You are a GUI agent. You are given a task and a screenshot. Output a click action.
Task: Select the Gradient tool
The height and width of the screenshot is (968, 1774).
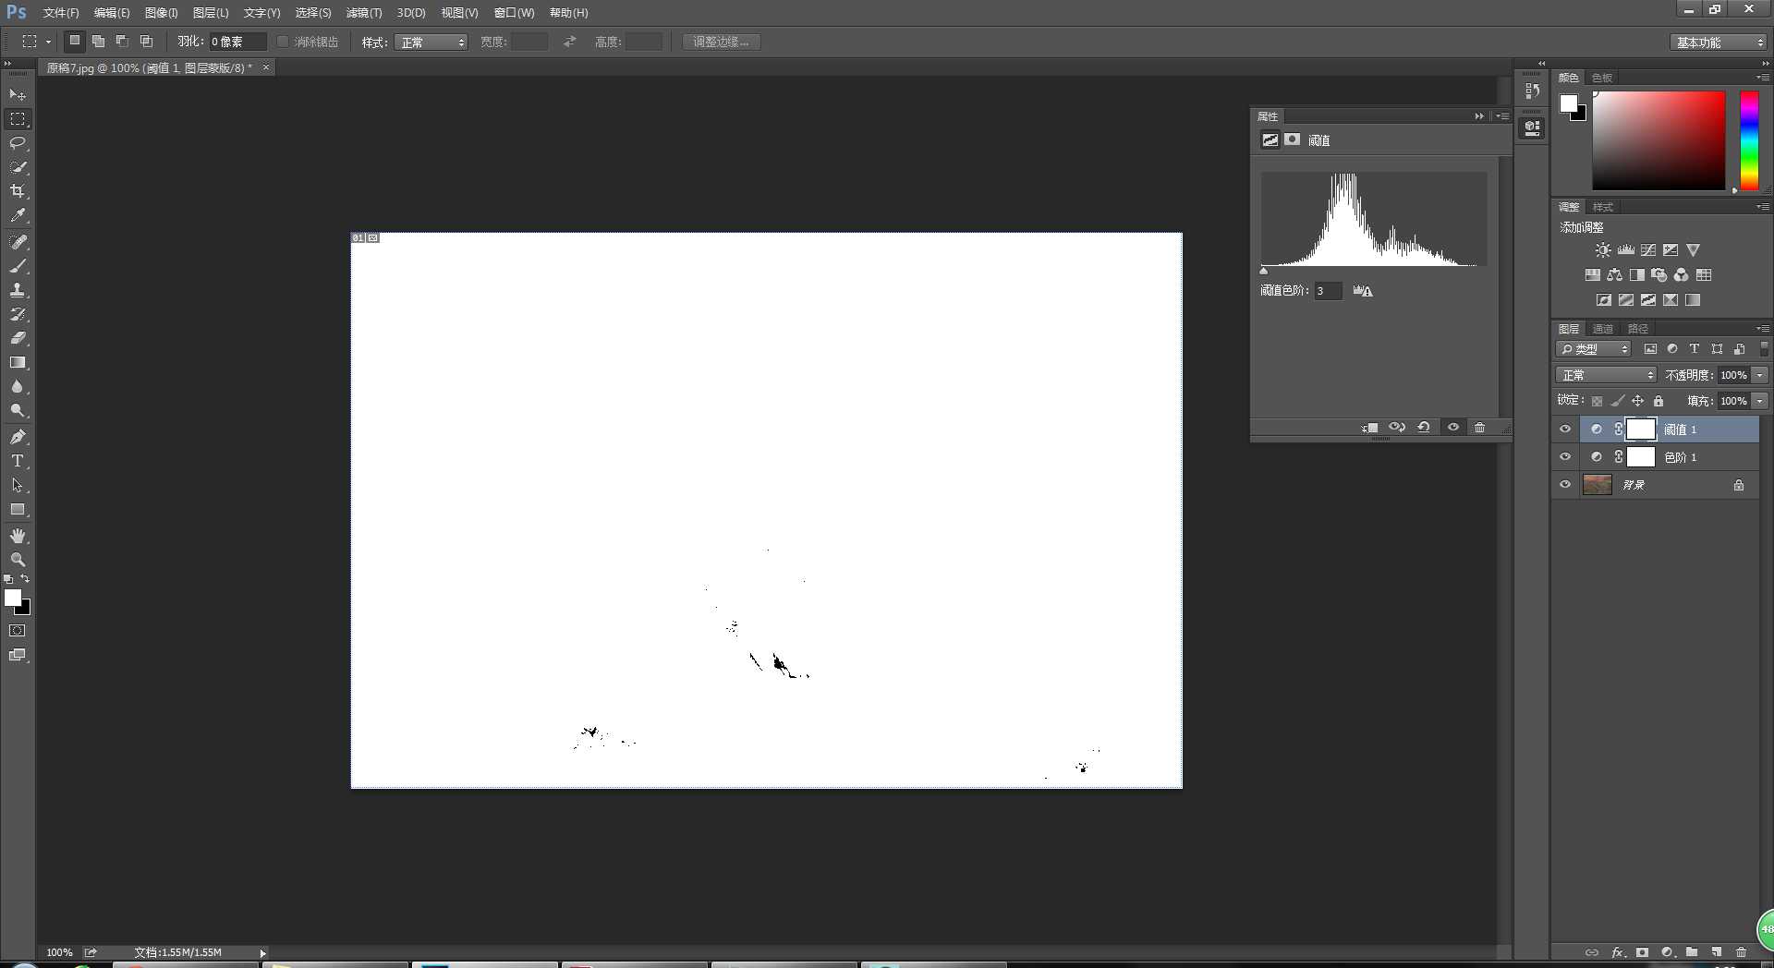(x=18, y=362)
